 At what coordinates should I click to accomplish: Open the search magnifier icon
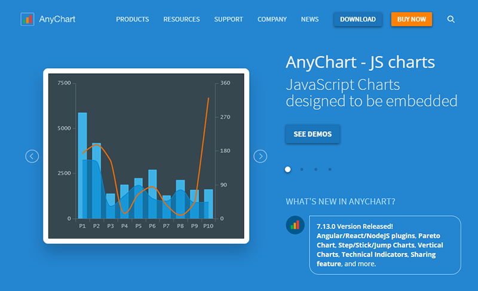[x=451, y=20]
